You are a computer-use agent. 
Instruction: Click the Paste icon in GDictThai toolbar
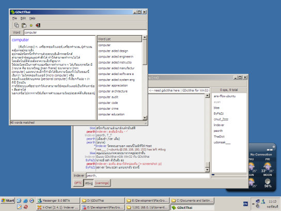[24, 25]
